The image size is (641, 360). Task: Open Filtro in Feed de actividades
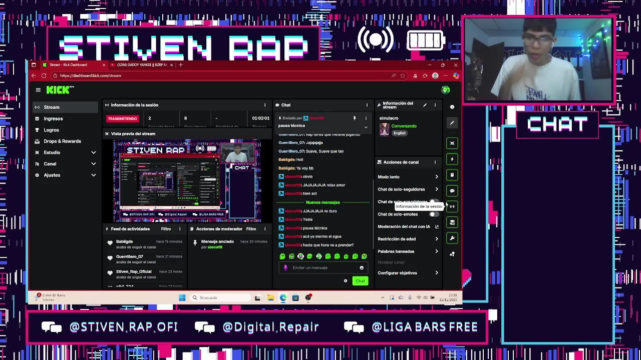pyautogui.click(x=166, y=229)
